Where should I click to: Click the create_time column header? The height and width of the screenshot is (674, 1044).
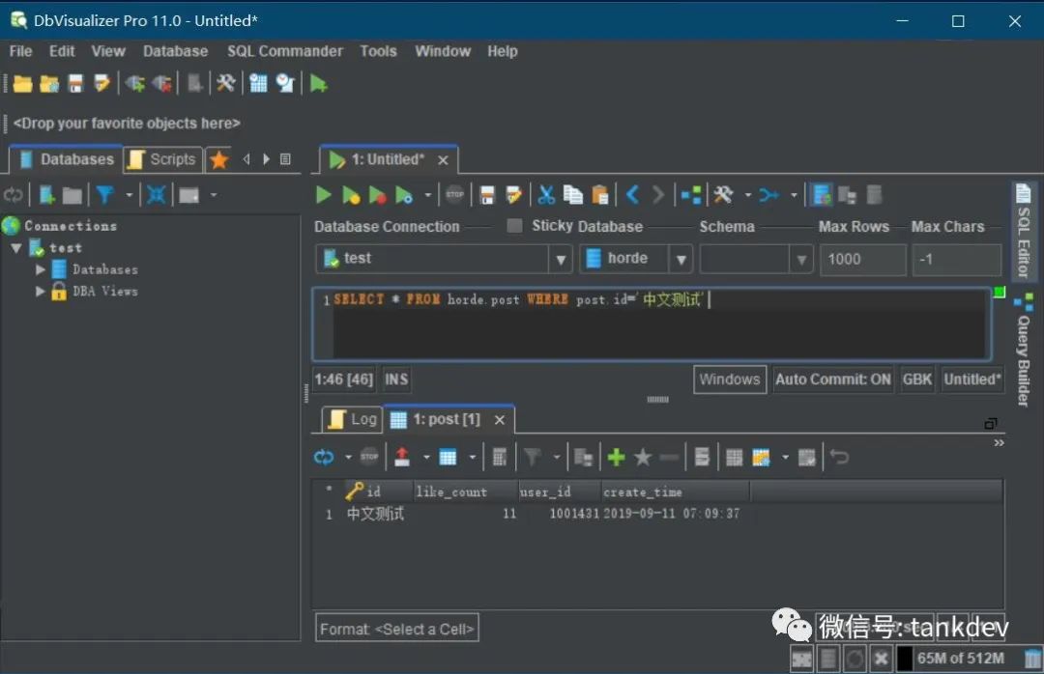[x=675, y=491]
